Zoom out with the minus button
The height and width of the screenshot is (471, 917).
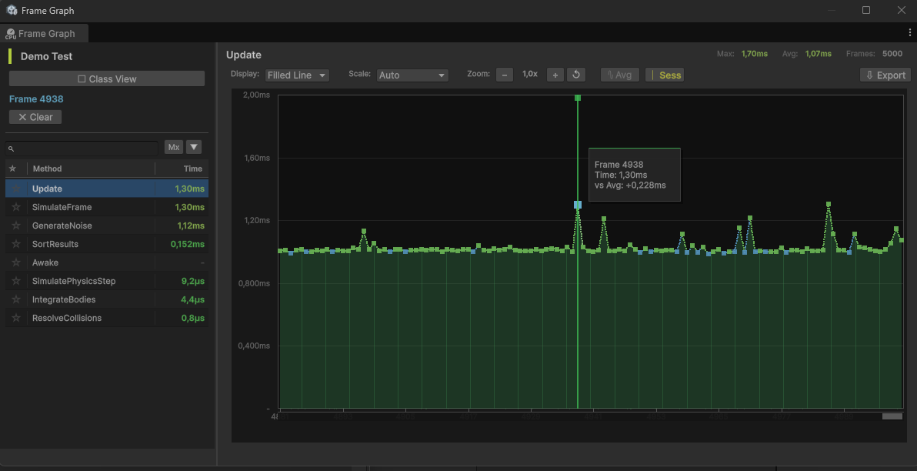[505, 75]
